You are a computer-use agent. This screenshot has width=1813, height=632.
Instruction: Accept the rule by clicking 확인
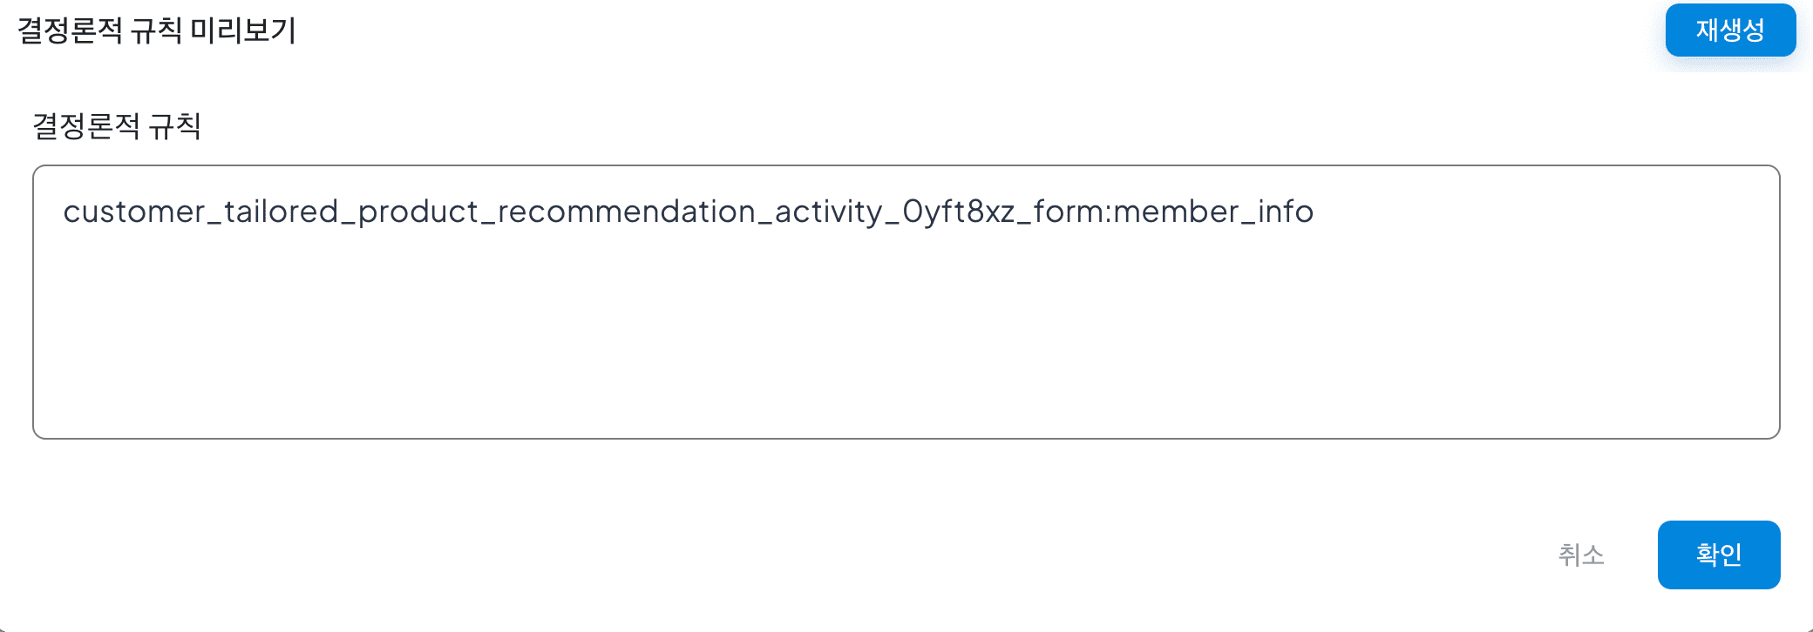(1718, 555)
